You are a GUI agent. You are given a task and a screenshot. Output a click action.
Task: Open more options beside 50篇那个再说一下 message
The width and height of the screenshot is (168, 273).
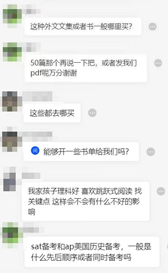pos(158,63)
